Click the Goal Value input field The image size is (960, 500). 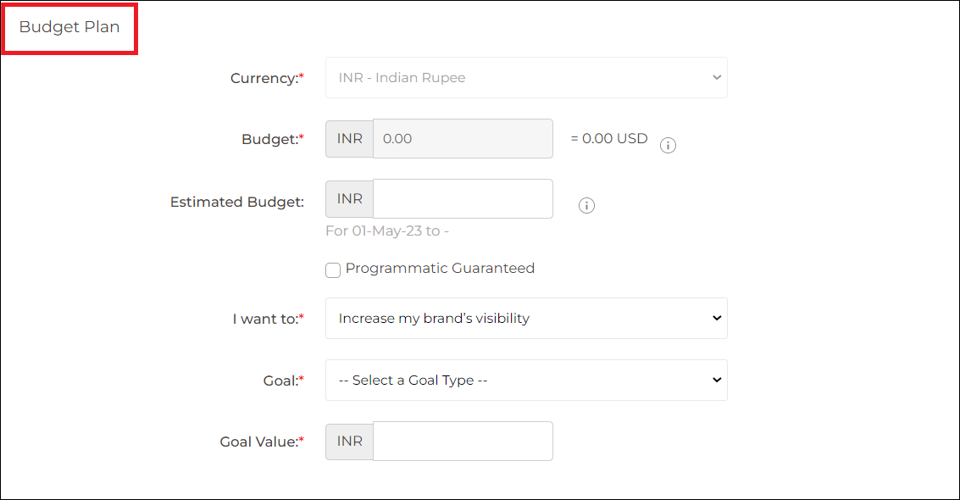463,442
